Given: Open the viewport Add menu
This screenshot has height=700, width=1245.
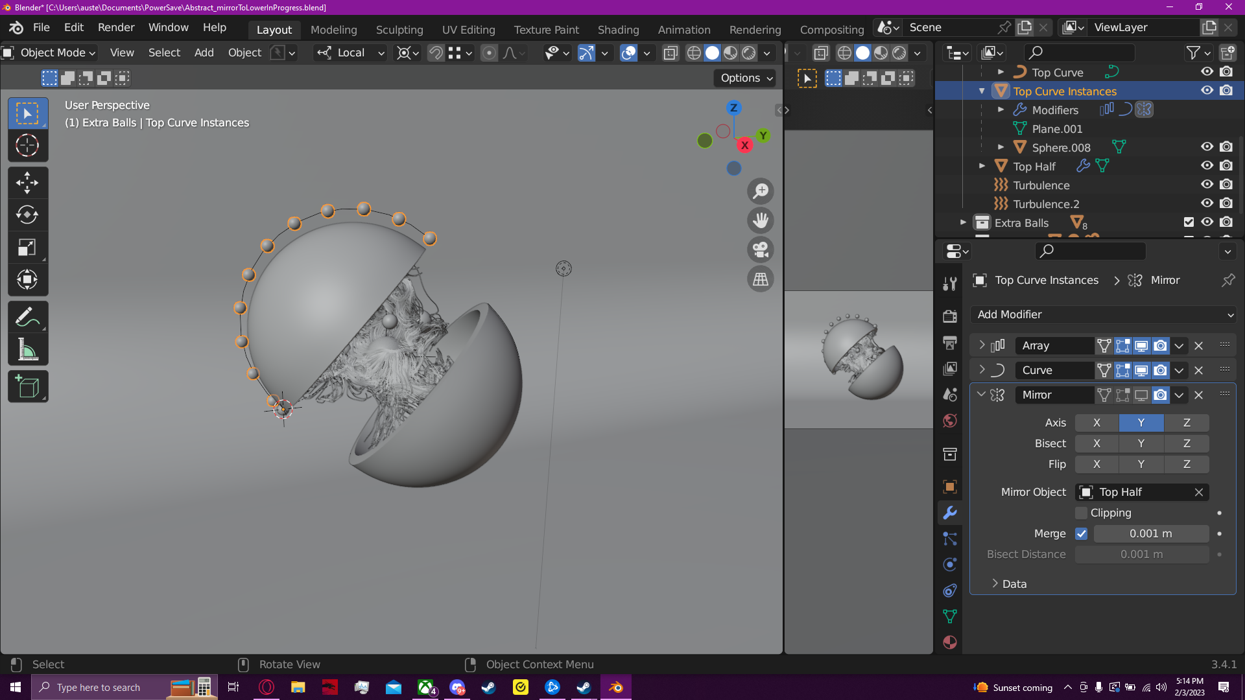Looking at the screenshot, I should coord(204,52).
